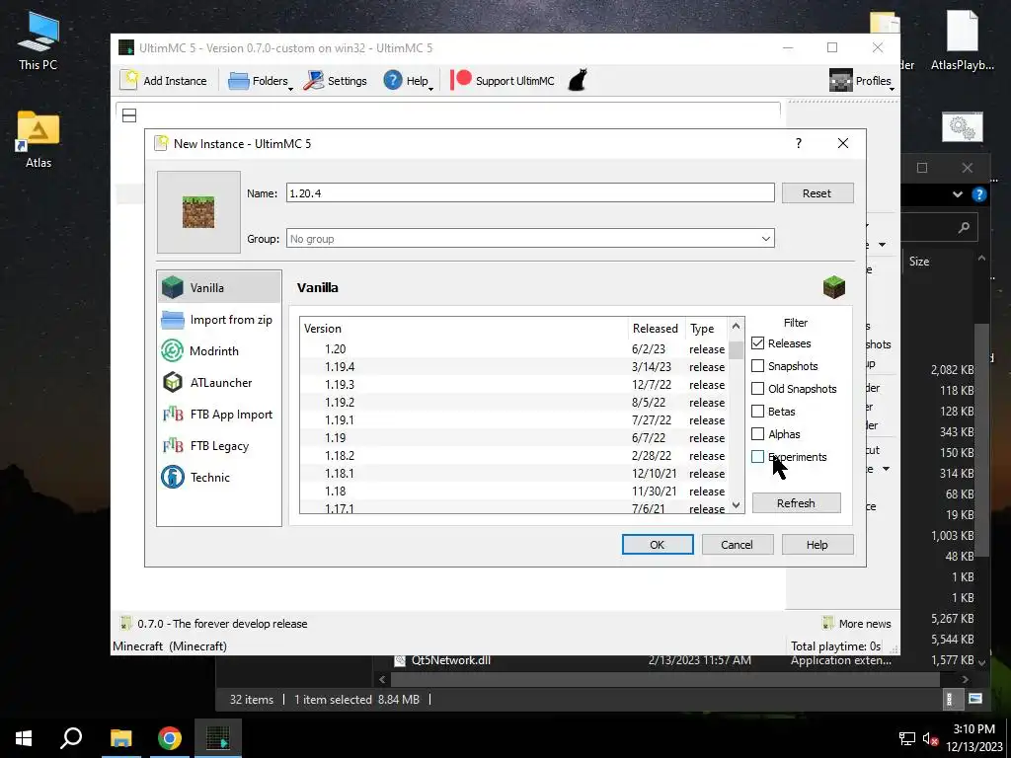
Task: Select version 1.18.1 row
Action: pos(513,473)
